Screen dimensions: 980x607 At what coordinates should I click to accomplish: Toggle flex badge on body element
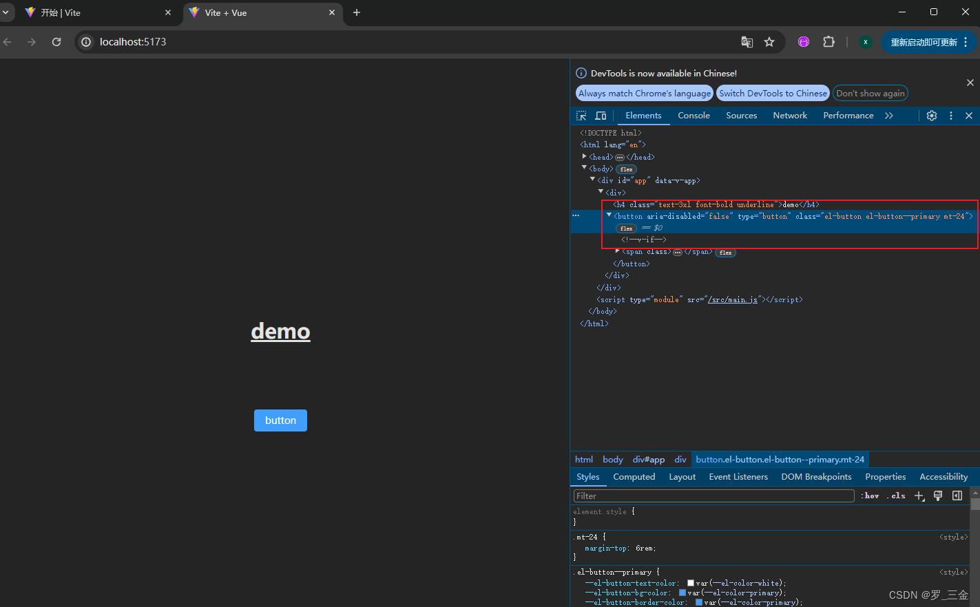626,169
